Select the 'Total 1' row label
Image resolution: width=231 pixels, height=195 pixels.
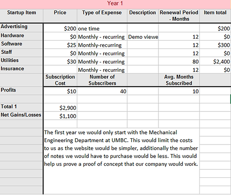pyautogui.click(x=21, y=107)
